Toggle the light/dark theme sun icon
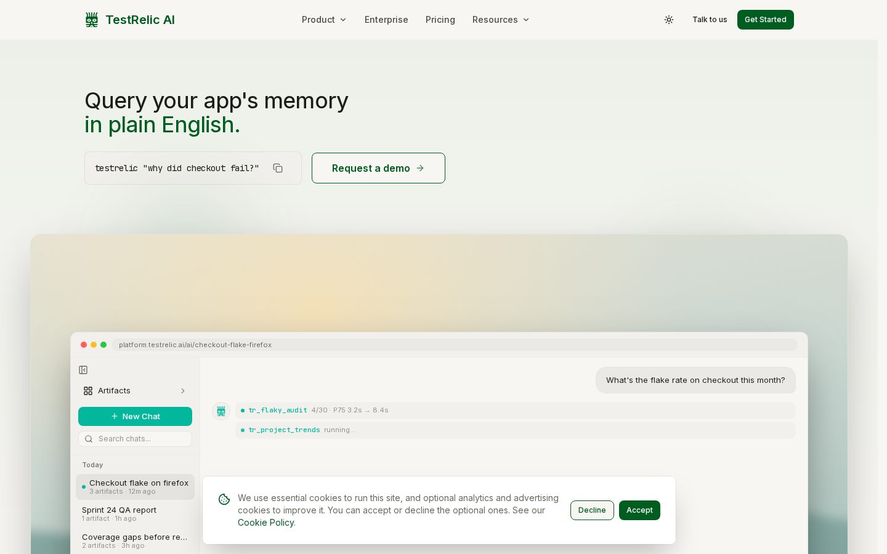Image resolution: width=887 pixels, height=554 pixels. 669,20
